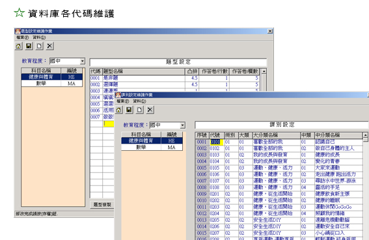Click 選擇題 row in 題型設定 table
The height and width of the screenshot is (240, 369).
click(x=144, y=85)
